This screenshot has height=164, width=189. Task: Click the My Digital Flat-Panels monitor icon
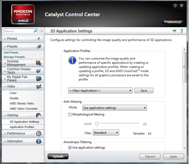[x=39, y=79]
